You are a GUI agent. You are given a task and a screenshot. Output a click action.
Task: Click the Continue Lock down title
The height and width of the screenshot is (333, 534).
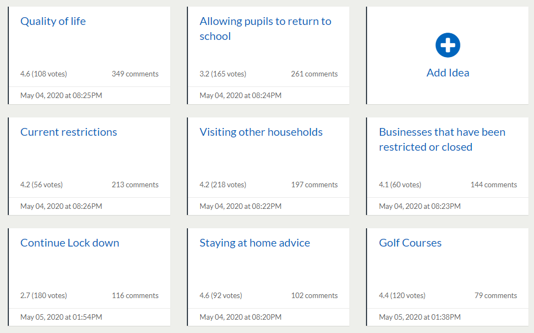[70, 243]
